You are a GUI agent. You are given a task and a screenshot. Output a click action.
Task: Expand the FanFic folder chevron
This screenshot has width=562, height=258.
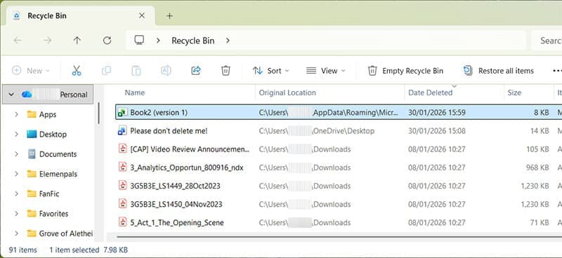click(16, 193)
